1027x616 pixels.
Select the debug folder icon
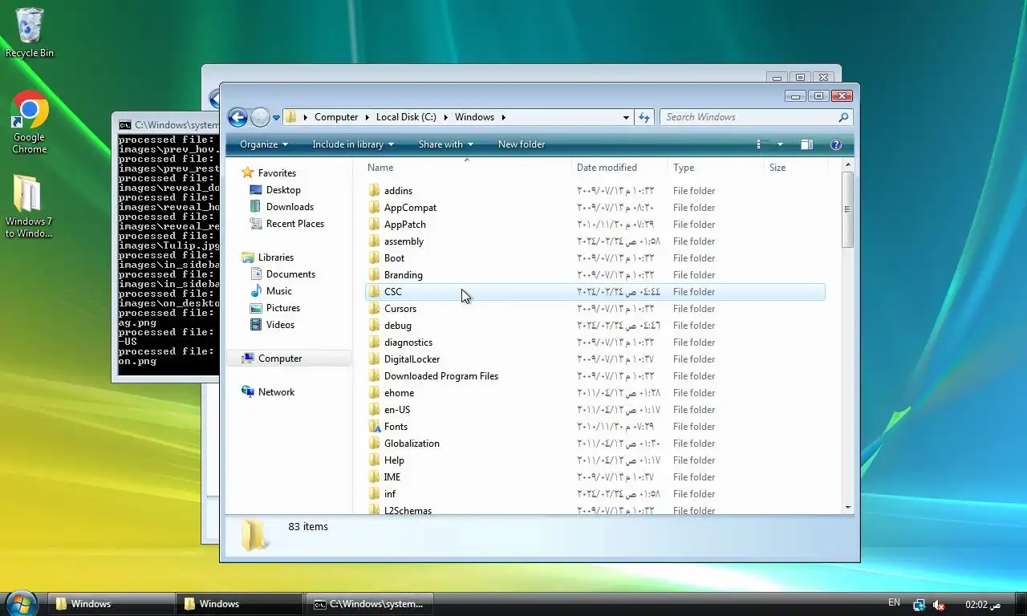coord(374,326)
